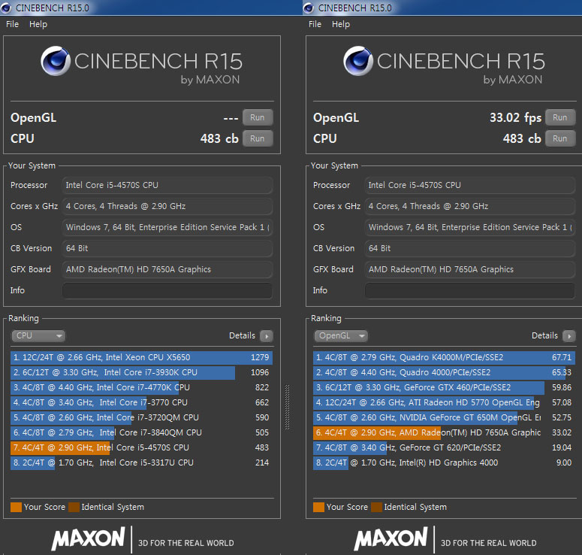Run CPU test in right window
Screen dimensions: 582x555
click(x=560, y=138)
